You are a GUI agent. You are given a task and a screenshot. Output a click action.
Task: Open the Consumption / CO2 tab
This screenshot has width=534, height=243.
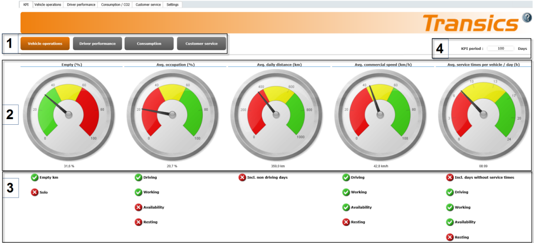115,5
